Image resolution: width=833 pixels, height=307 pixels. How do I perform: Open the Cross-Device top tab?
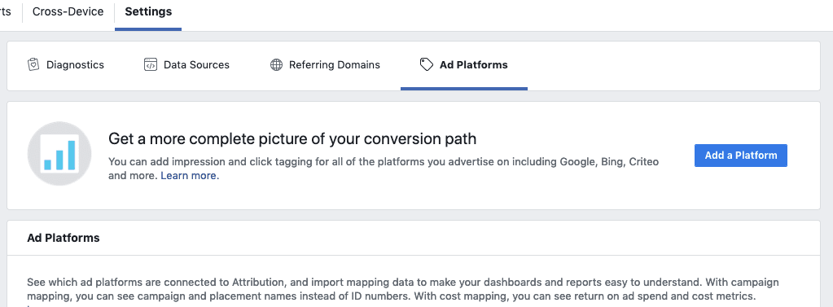[68, 11]
